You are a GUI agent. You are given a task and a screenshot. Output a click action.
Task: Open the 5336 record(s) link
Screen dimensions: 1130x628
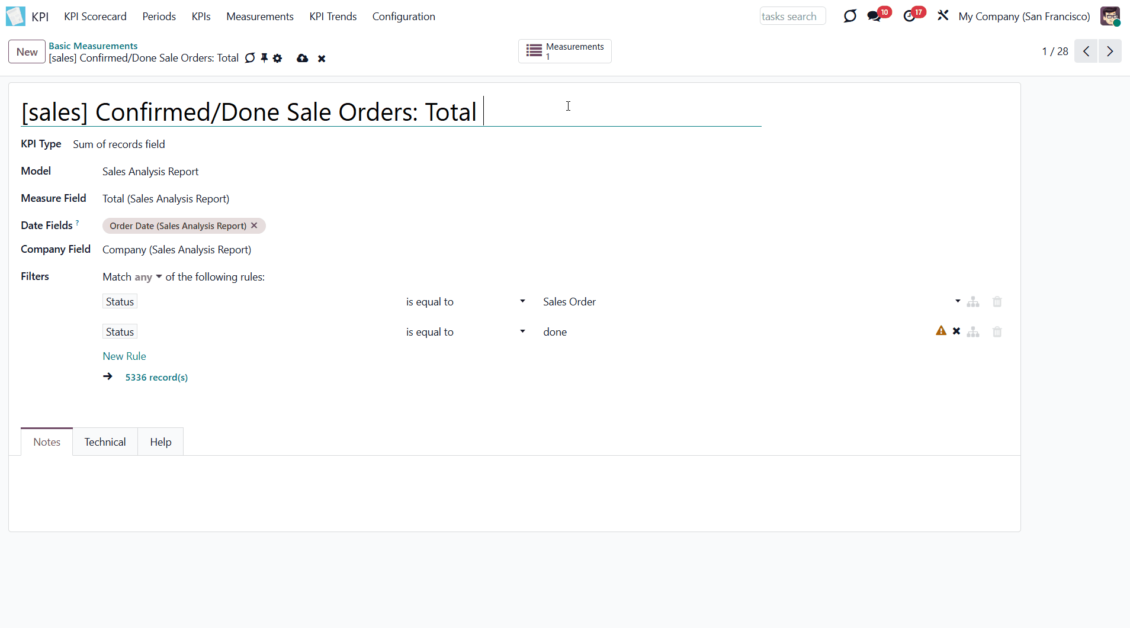[x=156, y=378]
